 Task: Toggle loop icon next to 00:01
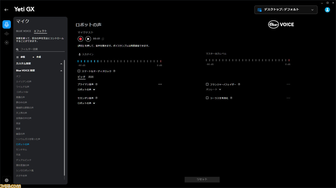pos(103,39)
